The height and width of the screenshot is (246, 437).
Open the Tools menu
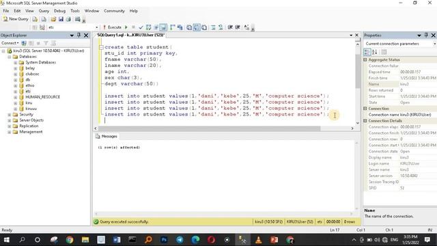[x=75, y=11]
